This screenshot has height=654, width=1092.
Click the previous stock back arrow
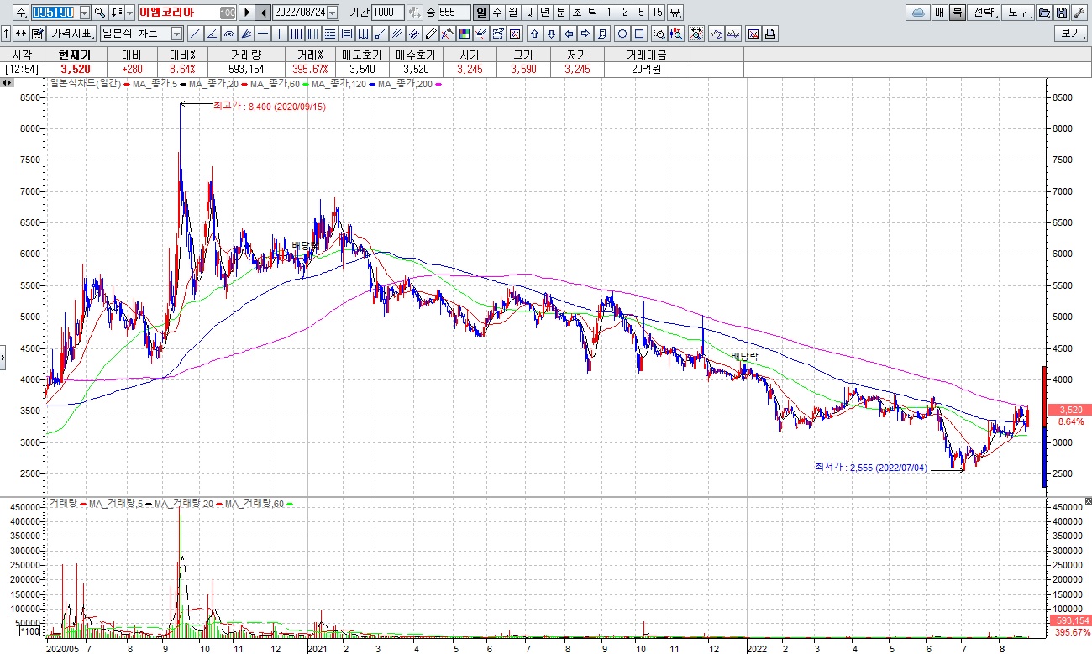click(x=263, y=13)
